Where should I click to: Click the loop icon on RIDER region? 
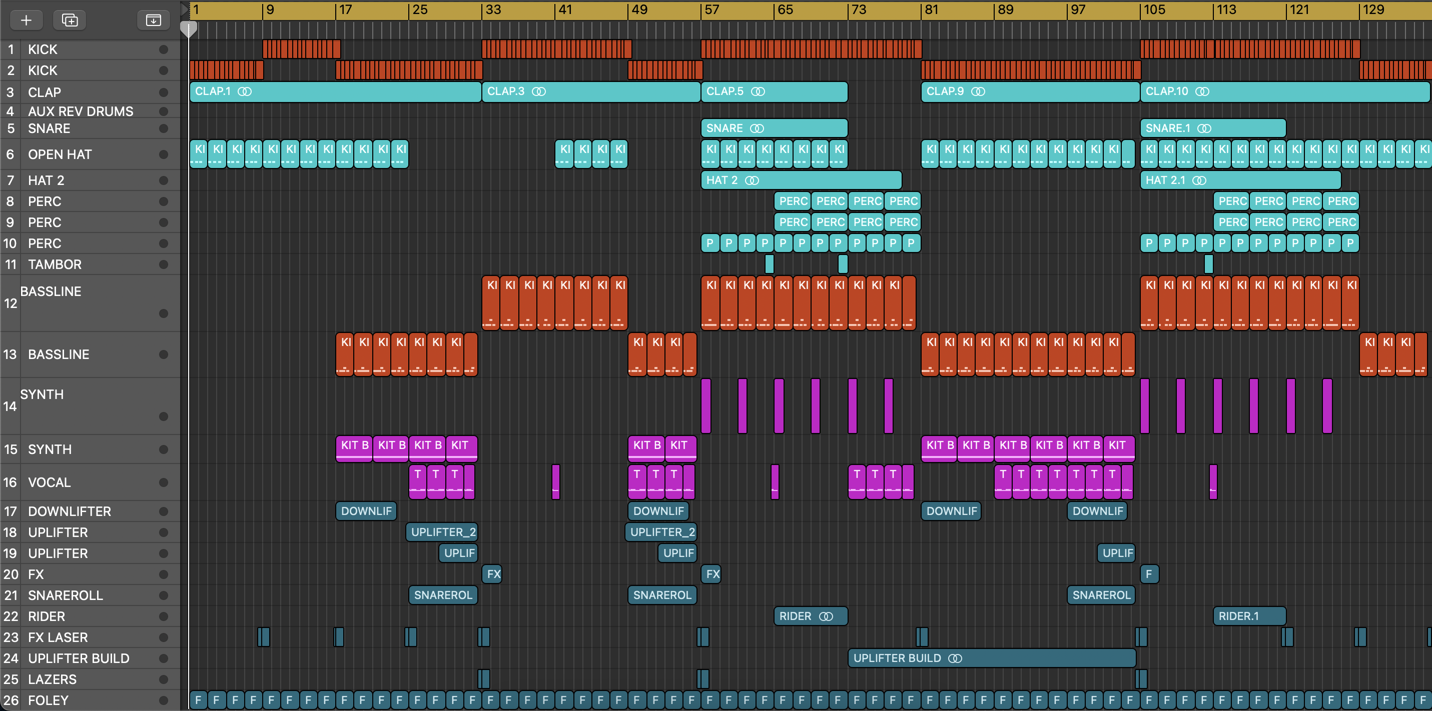[x=826, y=616]
